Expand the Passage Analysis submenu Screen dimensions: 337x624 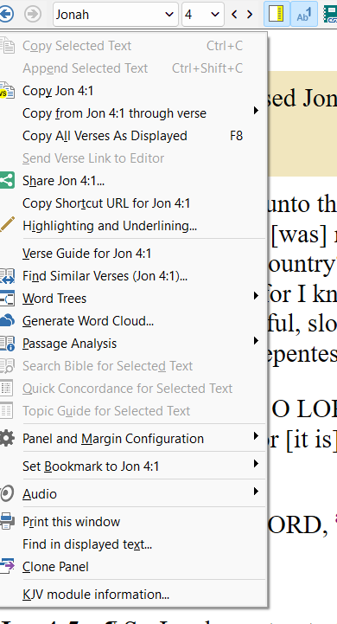(x=133, y=344)
